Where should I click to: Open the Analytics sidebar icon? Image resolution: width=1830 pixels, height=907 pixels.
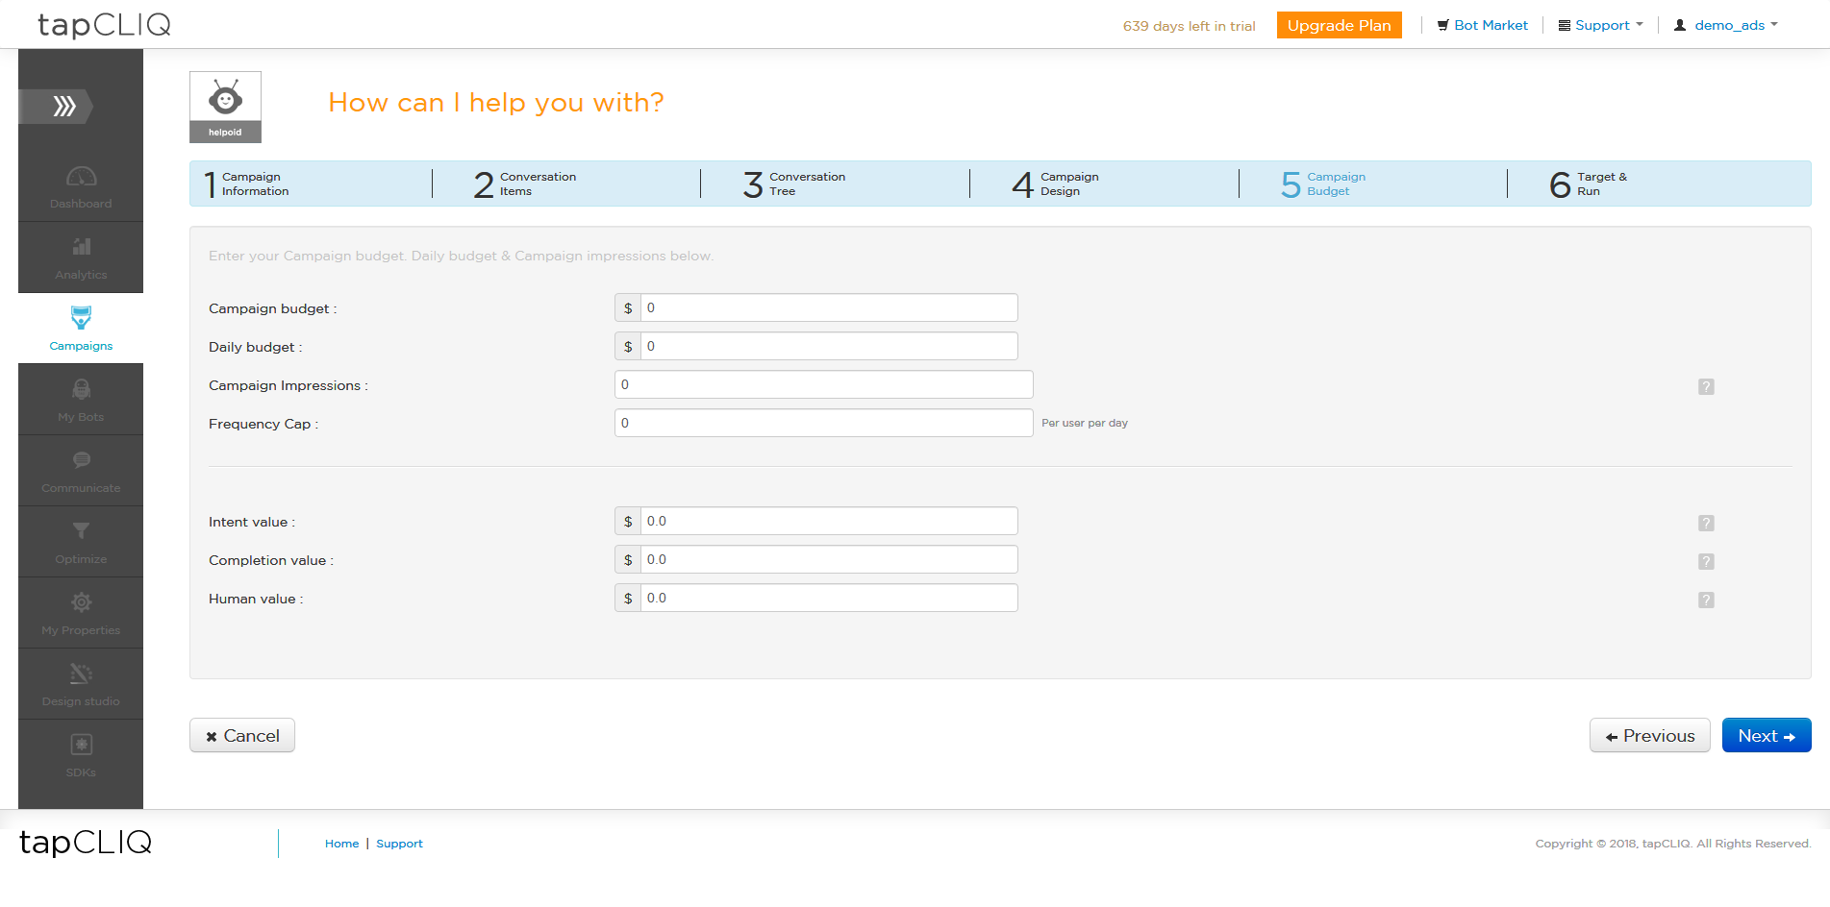click(81, 258)
